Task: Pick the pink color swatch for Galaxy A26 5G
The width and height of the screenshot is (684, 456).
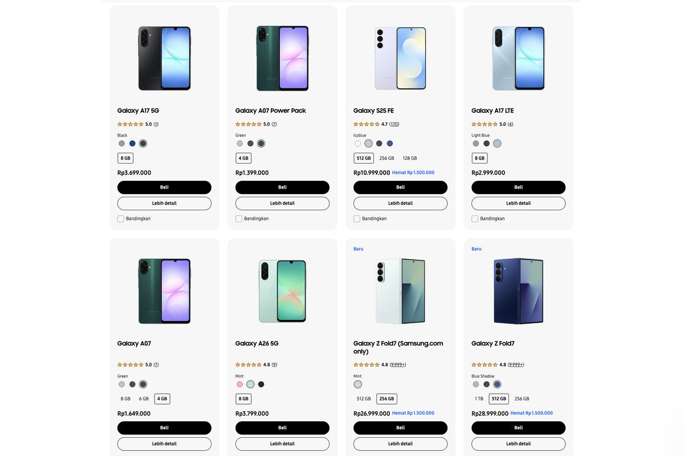Action: pos(239,384)
